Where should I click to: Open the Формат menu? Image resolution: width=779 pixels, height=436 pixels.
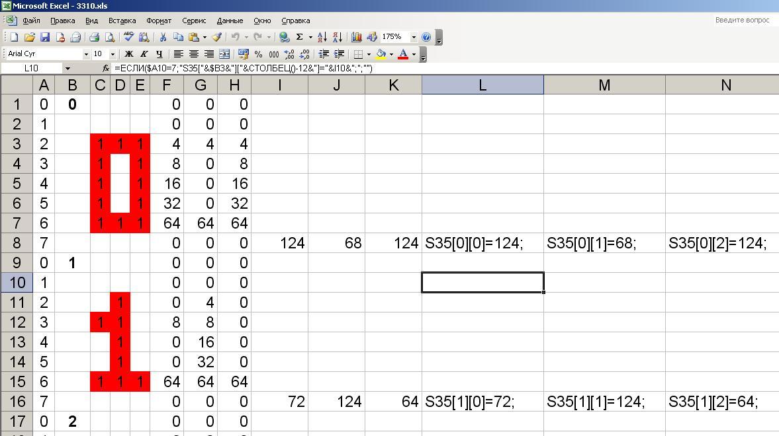tap(159, 21)
